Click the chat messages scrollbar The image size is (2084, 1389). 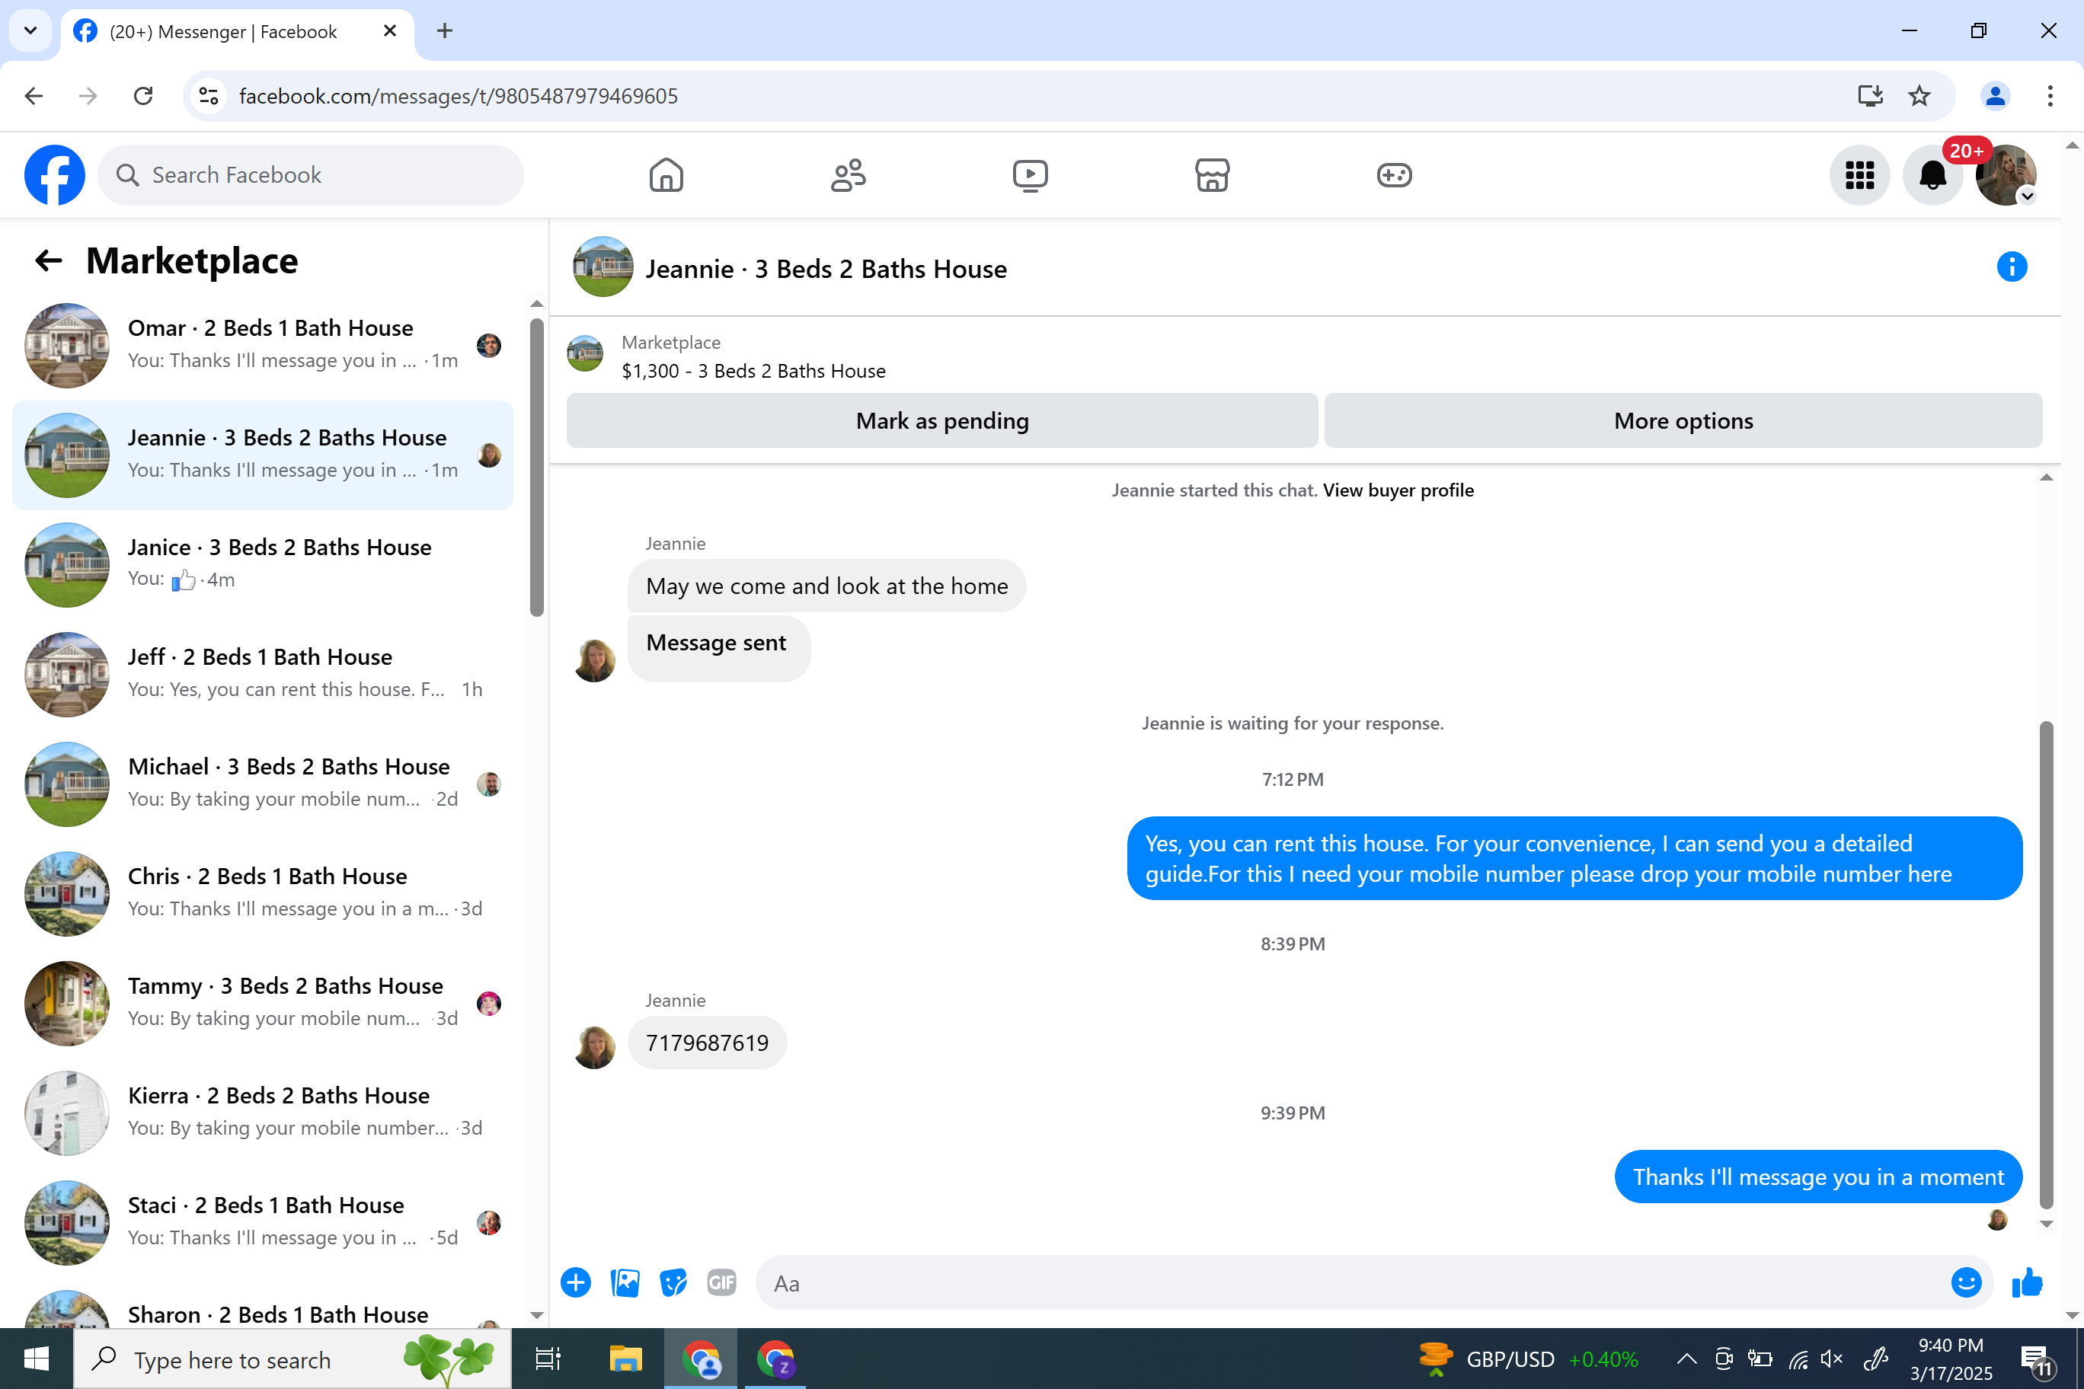pyautogui.click(x=2046, y=966)
